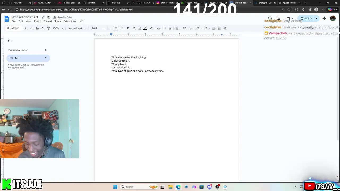
Task: Open browser extensions puzzle icon
Action: tap(296, 10)
